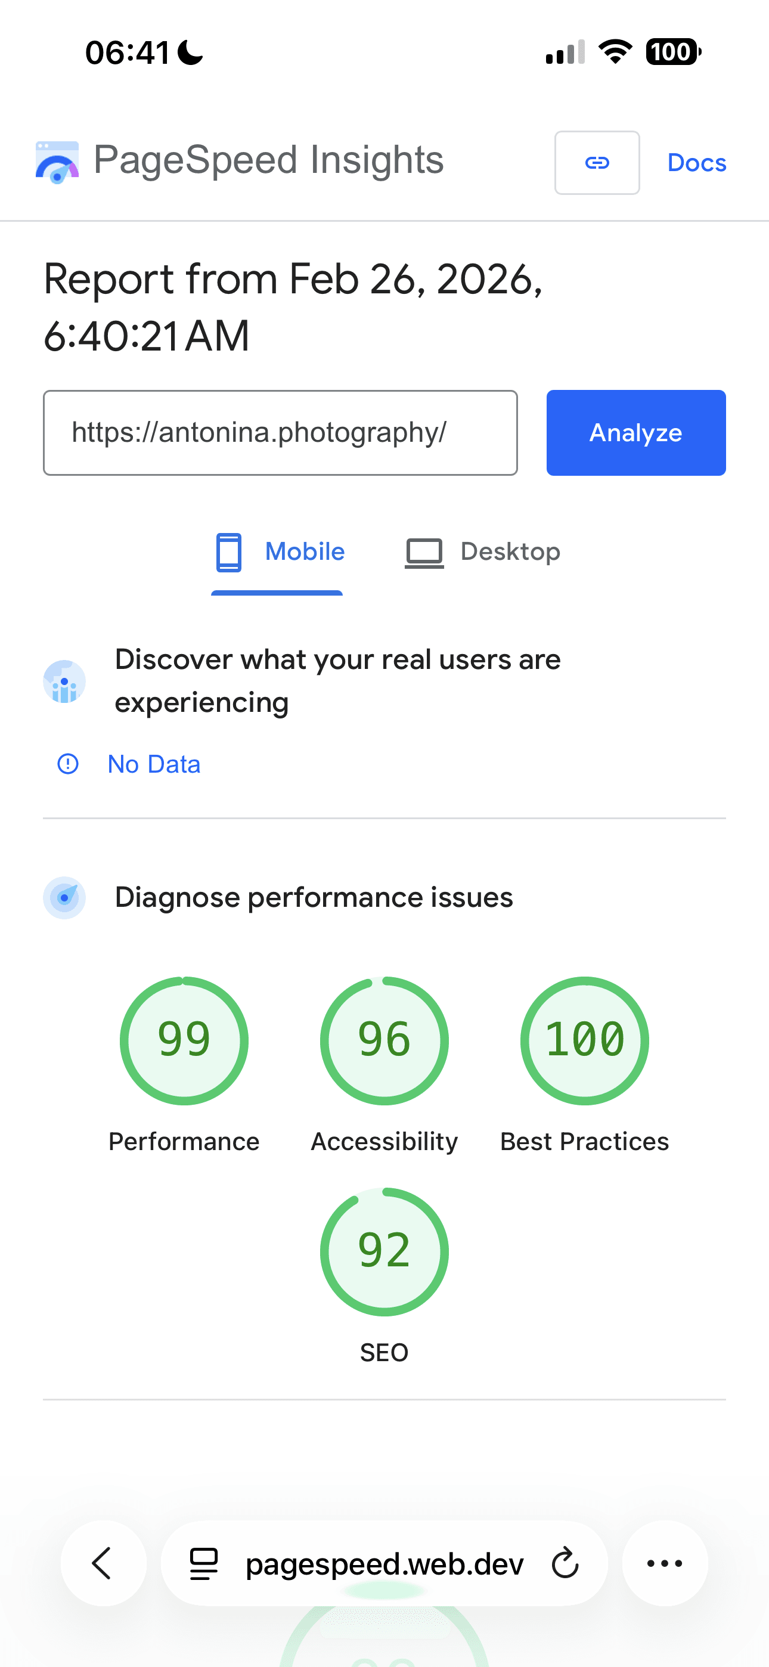Image resolution: width=769 pixels, height=1667 pixels.
Task: Click the diagnose performance gauge icon
Action: [x=64, y=897]
